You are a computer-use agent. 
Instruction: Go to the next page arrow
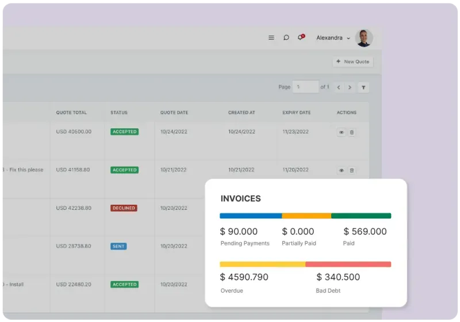(350, 87)
